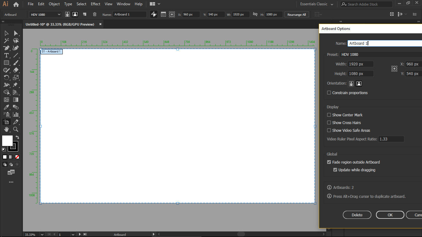Select the Line Segment tool
Image resolution: width=422 pixels, height=237 pixels.
pyautogui.click(x=16, y=55)
